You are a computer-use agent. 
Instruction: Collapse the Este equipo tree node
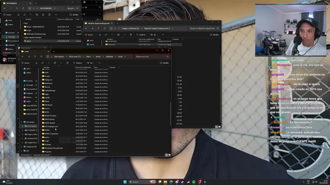(21, 122)
